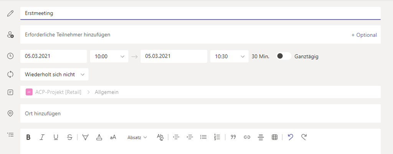This screenshot has width=393, height=154.
Task: Open Absatz paragraph style dropdown
Action: tap(137, 137)
